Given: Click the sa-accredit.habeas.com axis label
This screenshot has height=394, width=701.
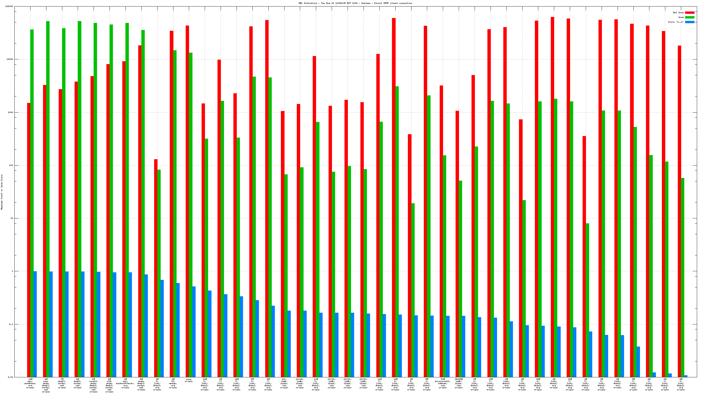Looking at the screenshot, I should tap(443, 383).
